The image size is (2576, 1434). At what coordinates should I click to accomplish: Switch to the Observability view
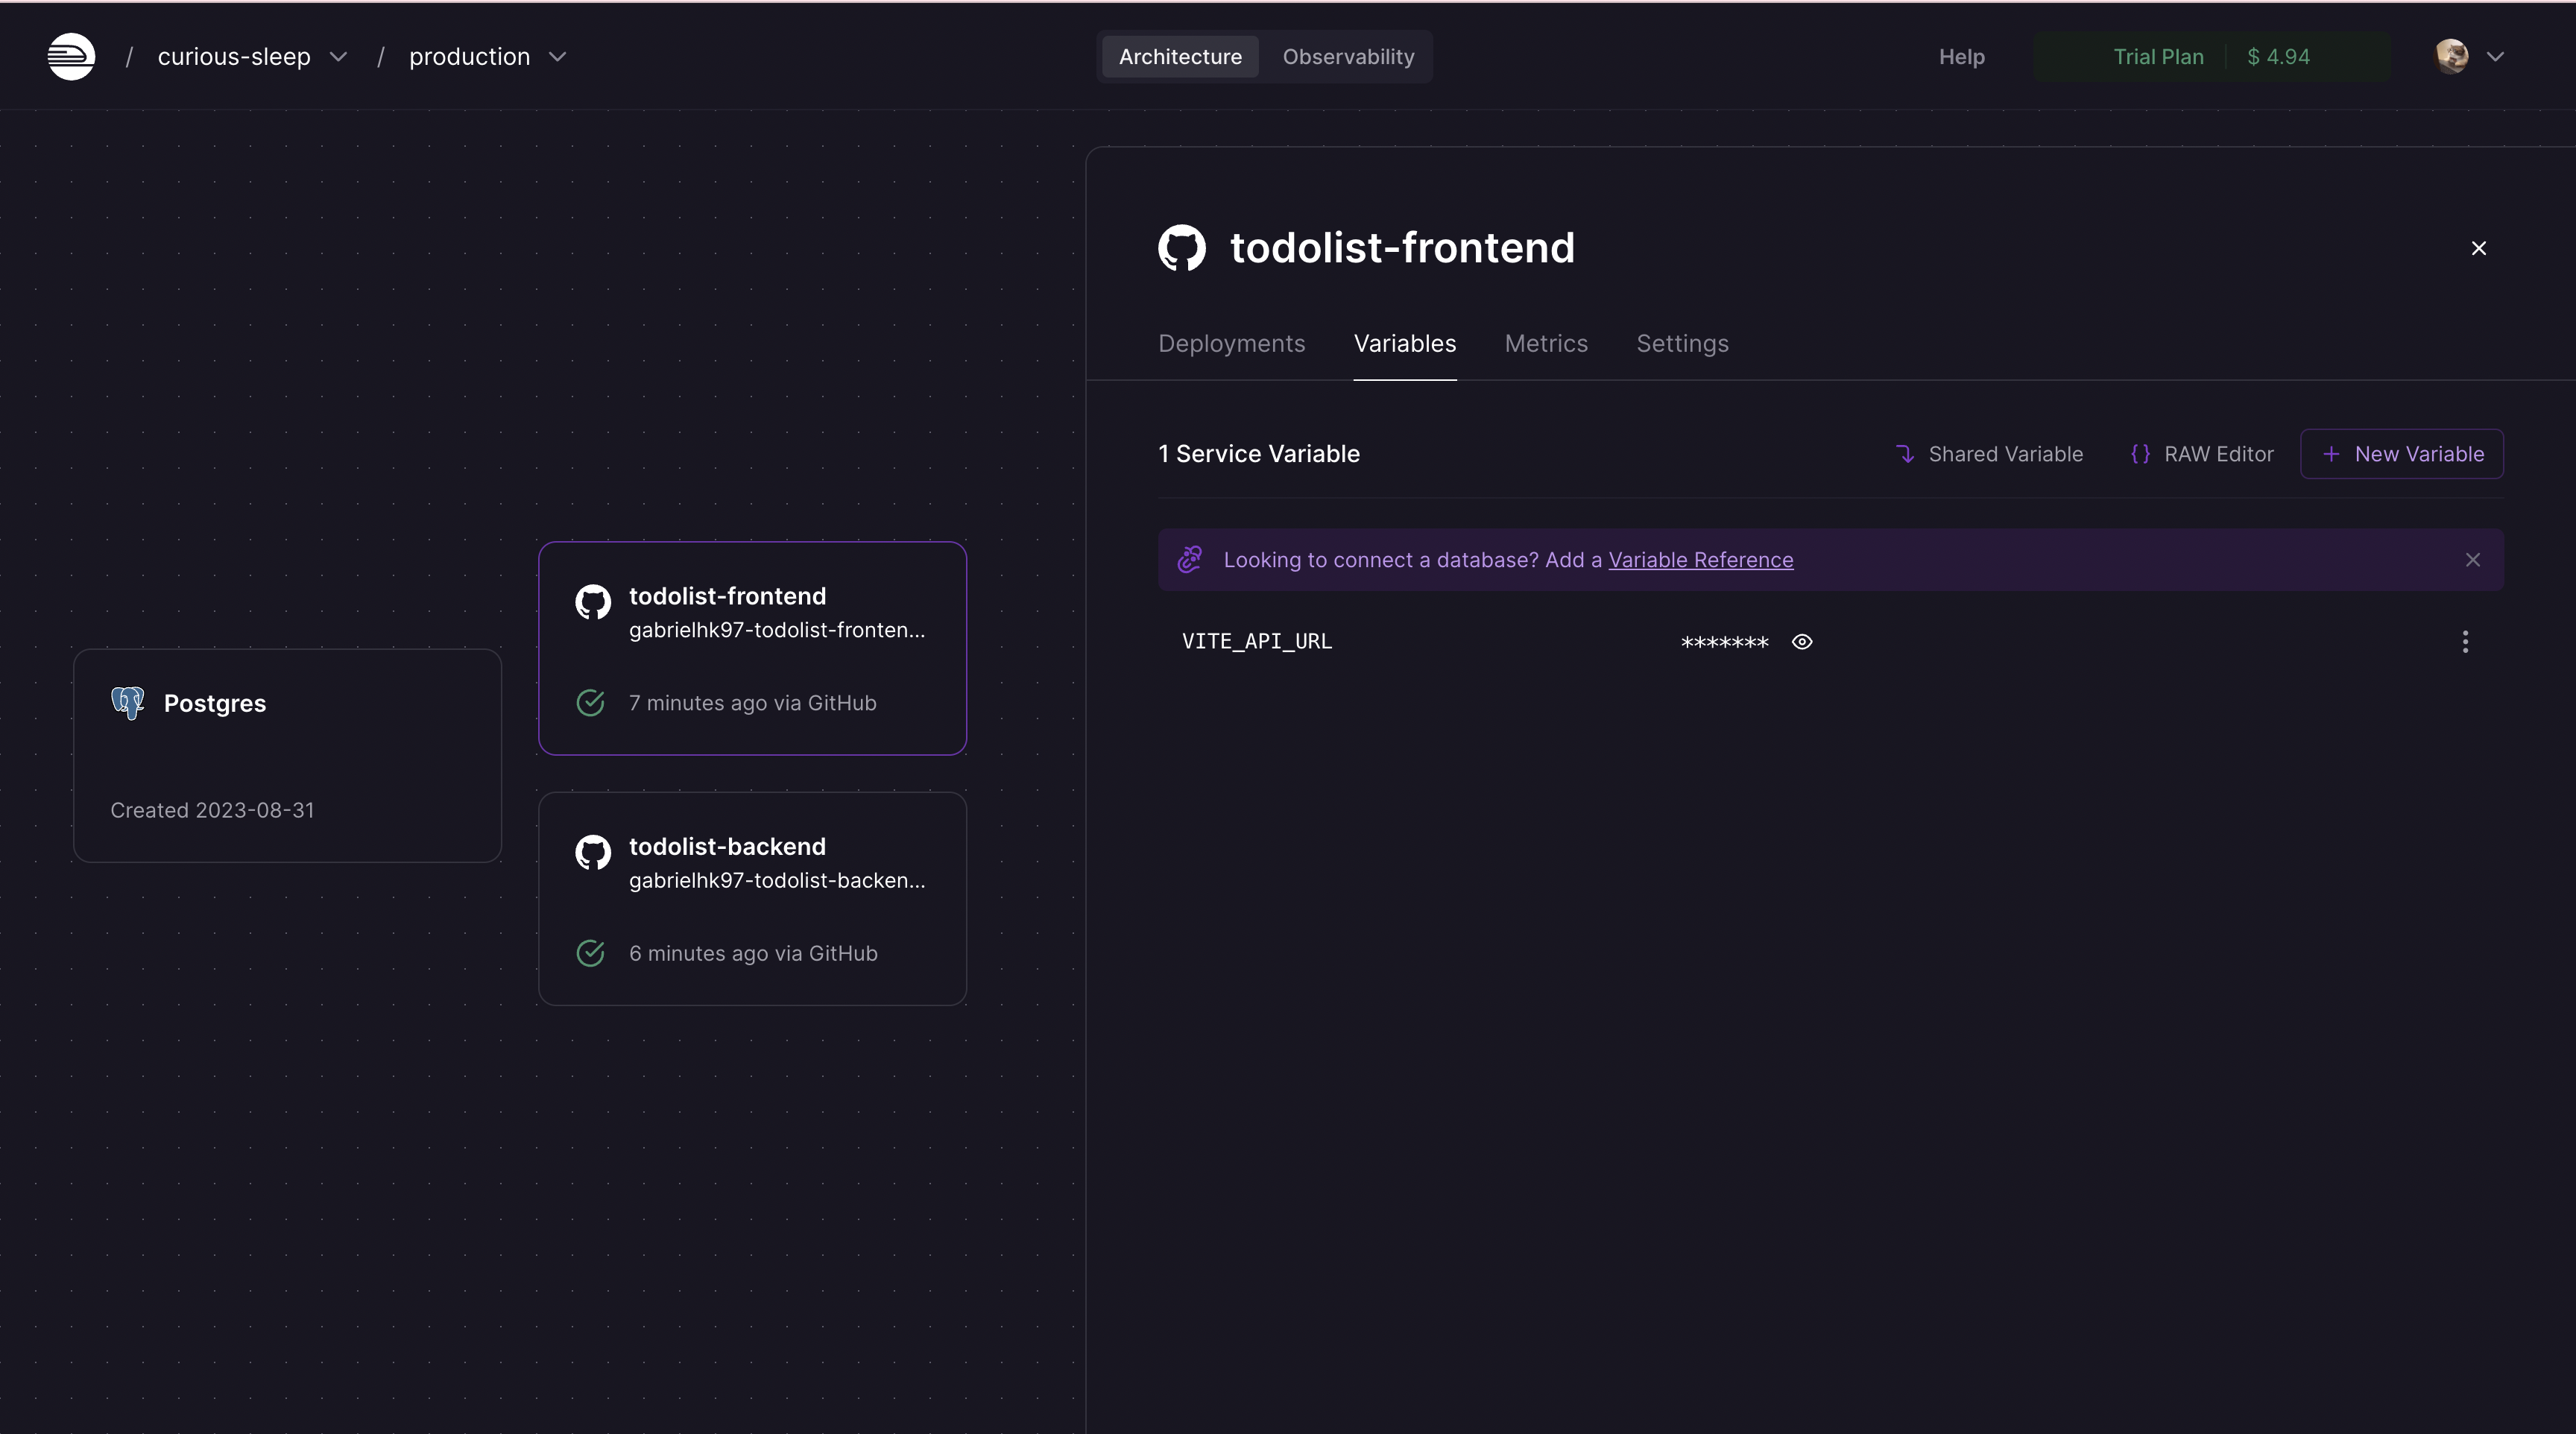pyautogui.click(x=1348, y=56)
